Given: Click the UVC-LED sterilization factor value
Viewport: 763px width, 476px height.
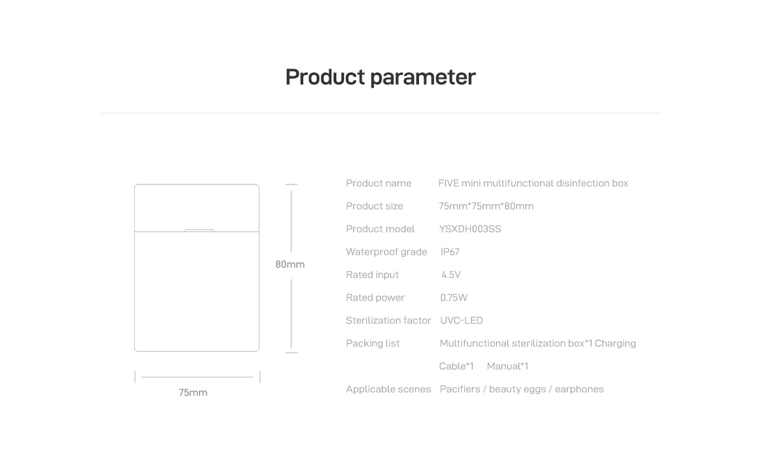Looking at the screenshot, I should [x=462, y=320].
